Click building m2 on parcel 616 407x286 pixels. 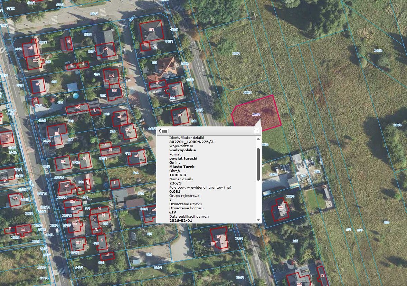(x=137, y=157)
